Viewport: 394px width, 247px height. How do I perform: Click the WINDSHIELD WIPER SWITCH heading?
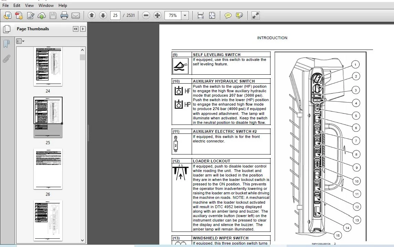pos(221,238)
